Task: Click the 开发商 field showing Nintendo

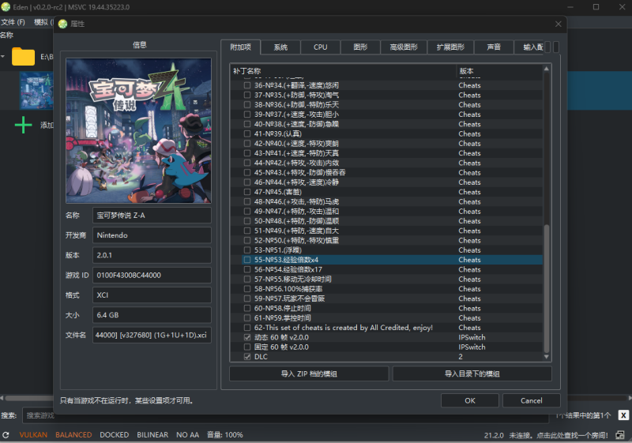Action: point(152,235)
